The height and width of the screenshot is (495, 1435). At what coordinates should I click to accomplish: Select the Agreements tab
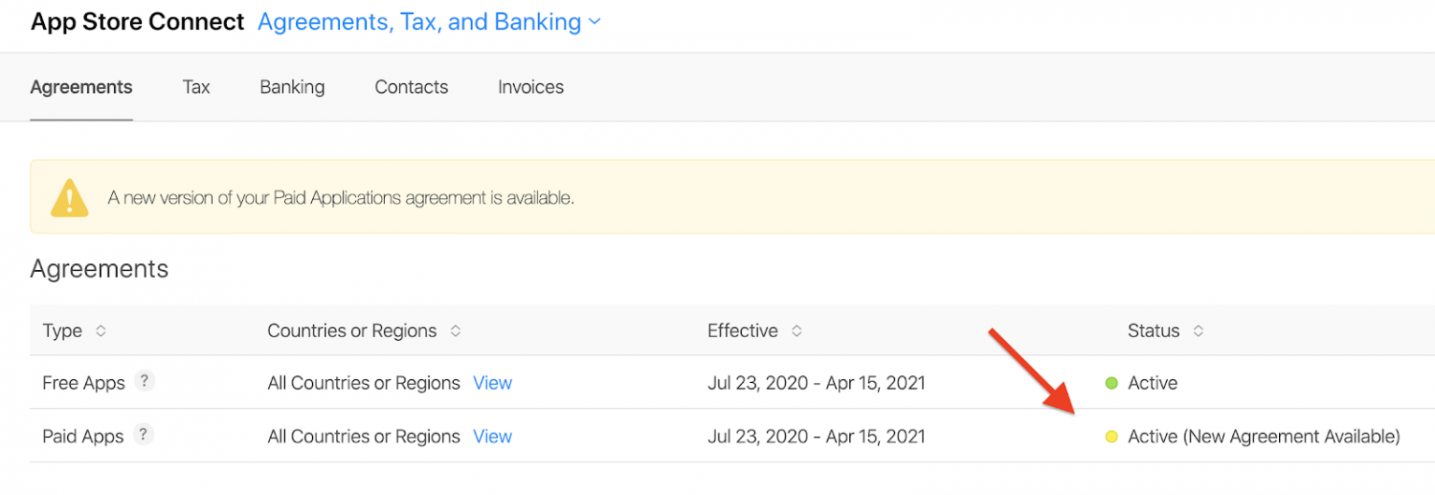pyautogui.click(x=81, y=87)
